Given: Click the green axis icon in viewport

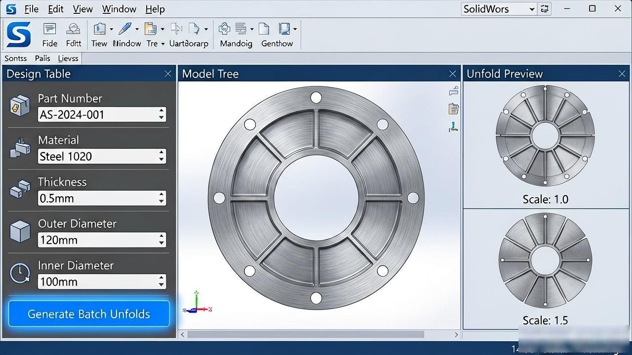Looking at the screenshot, I should point(453,127).
